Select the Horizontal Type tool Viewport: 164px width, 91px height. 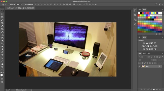[2, 55]
